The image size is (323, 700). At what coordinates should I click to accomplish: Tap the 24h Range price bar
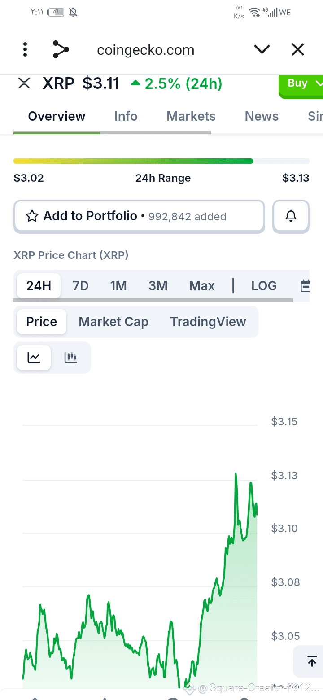[161, 161]
